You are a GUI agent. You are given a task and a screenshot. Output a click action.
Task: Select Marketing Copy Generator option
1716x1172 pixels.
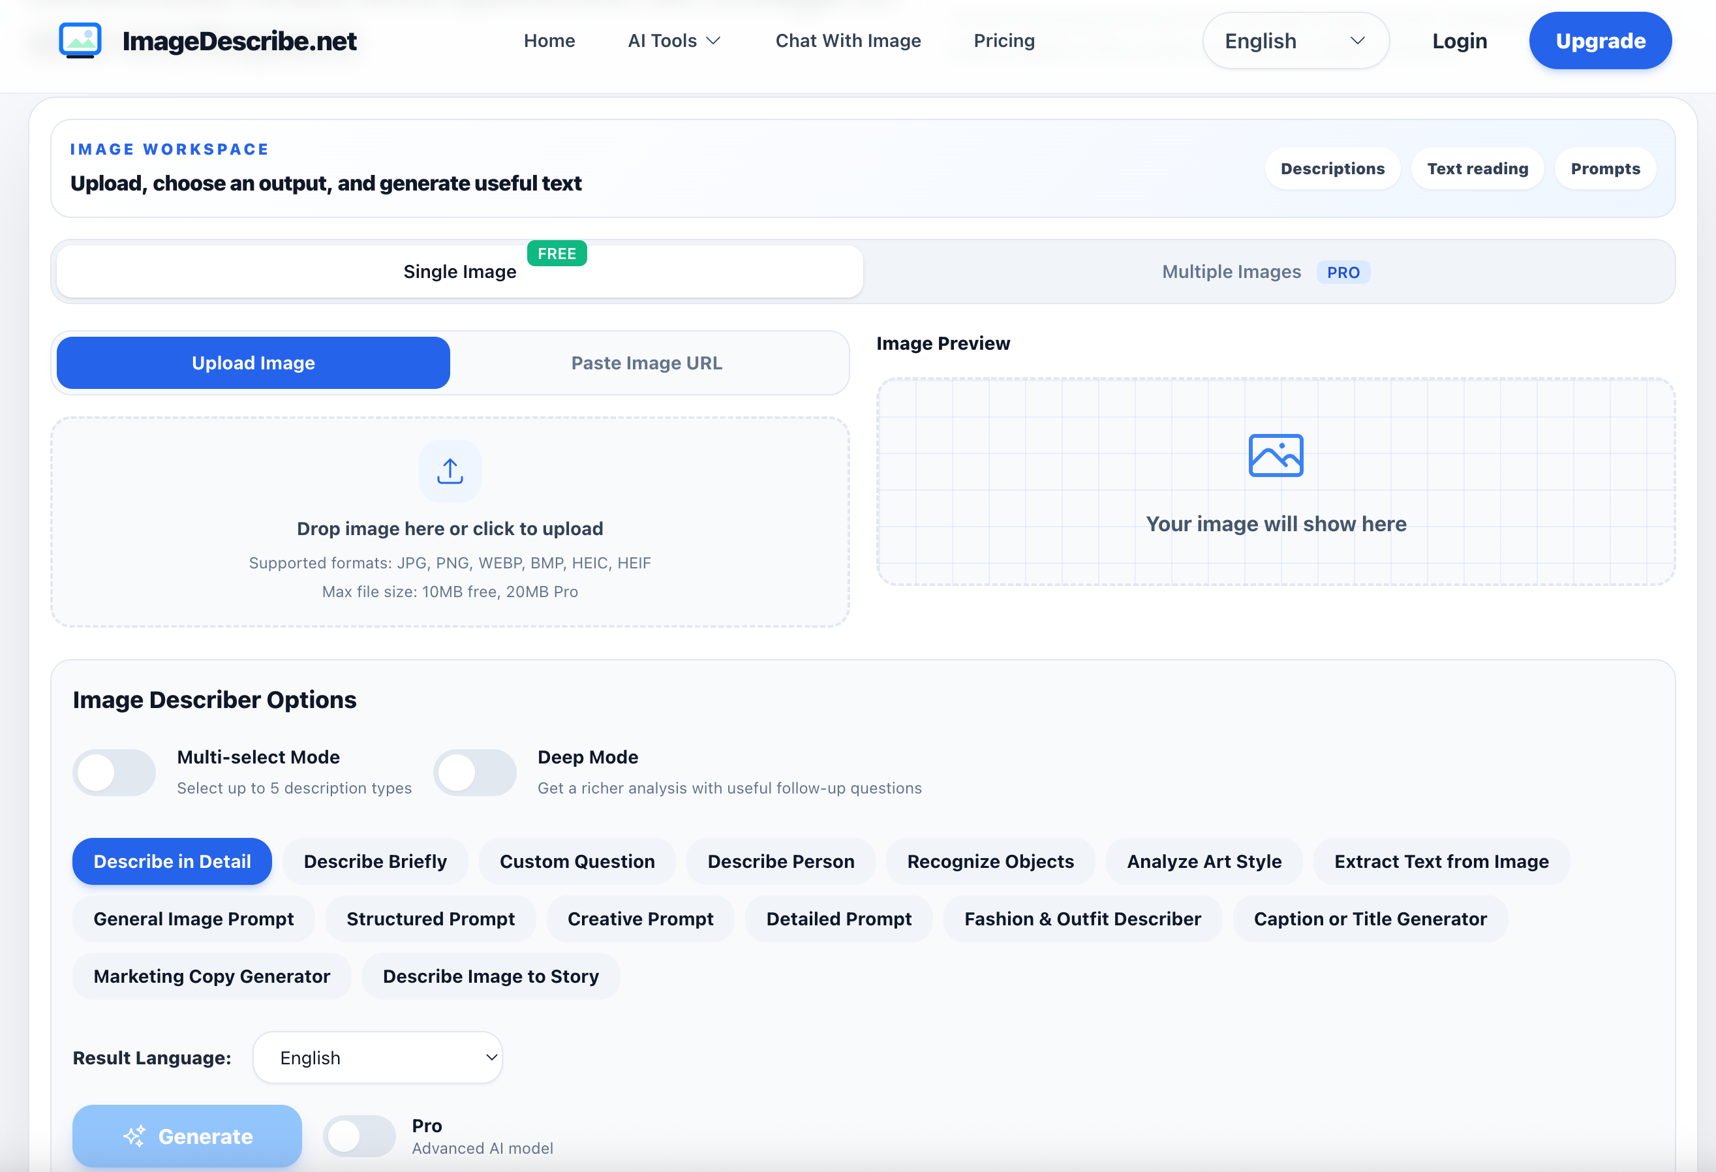coord(212,976)
